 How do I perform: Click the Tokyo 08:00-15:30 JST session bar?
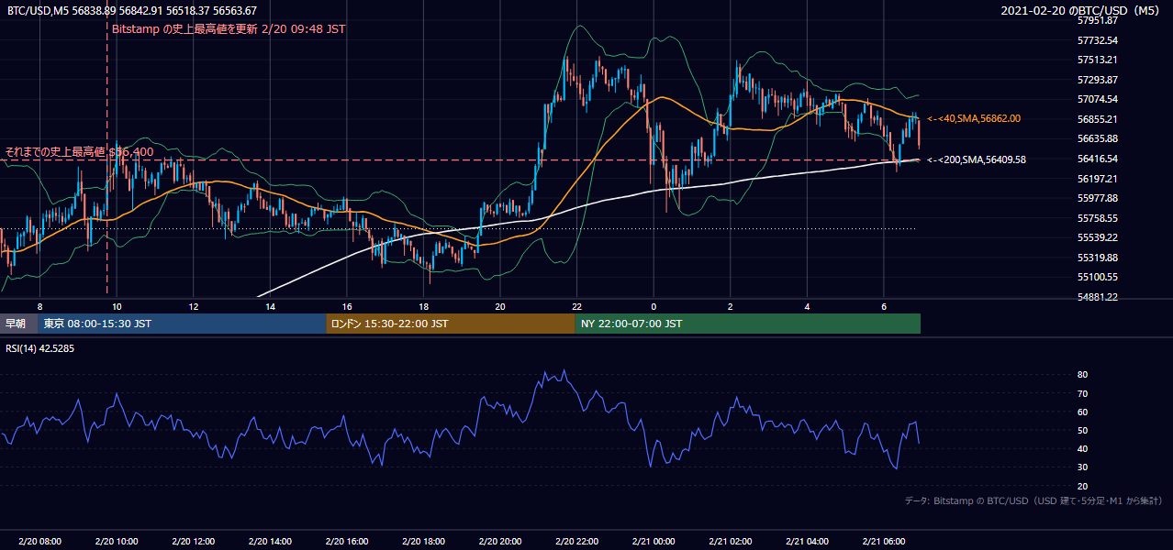(182, 324)
